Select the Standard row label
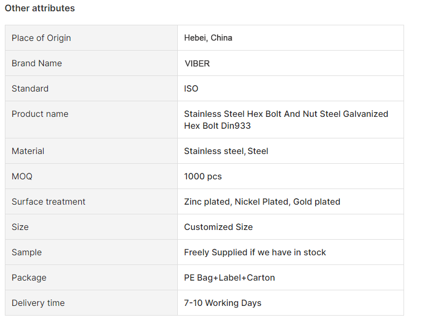 30,88
